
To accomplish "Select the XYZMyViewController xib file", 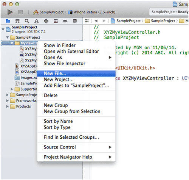I will (x=28, y=61).
